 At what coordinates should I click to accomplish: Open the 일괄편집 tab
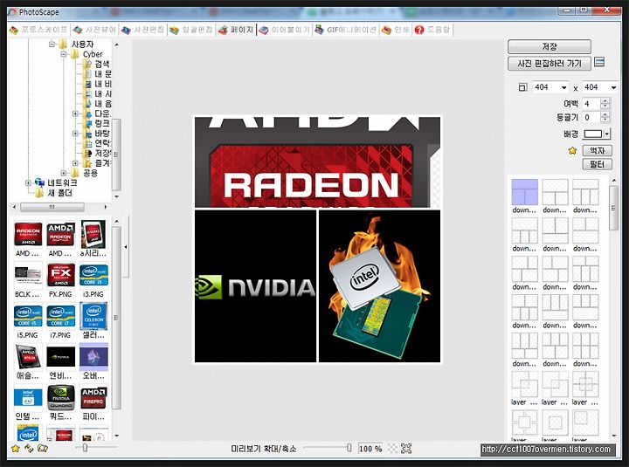(191, 30)
